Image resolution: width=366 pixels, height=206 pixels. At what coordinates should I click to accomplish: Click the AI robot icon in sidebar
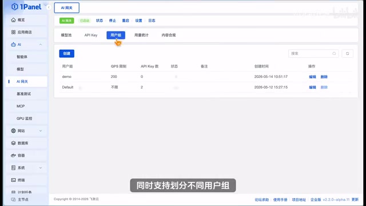pos(13,45)
